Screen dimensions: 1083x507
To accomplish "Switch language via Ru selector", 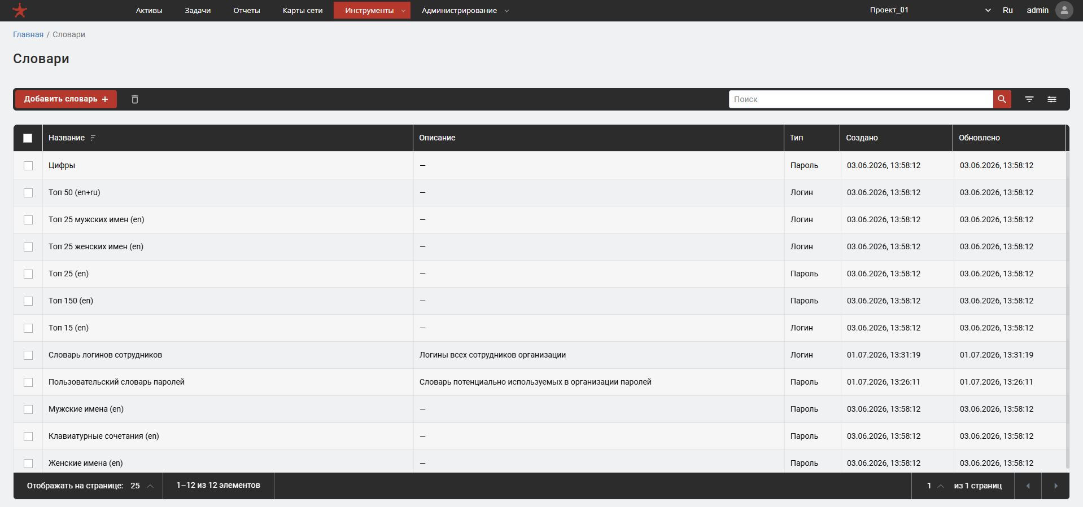I will pos(1008,10).
